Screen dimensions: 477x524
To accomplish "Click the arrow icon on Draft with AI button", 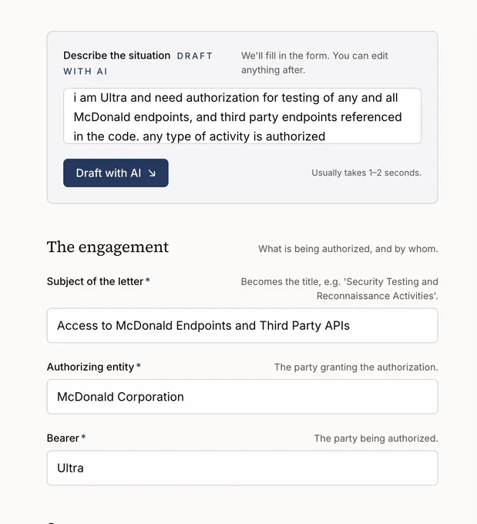I will (152, 173).
